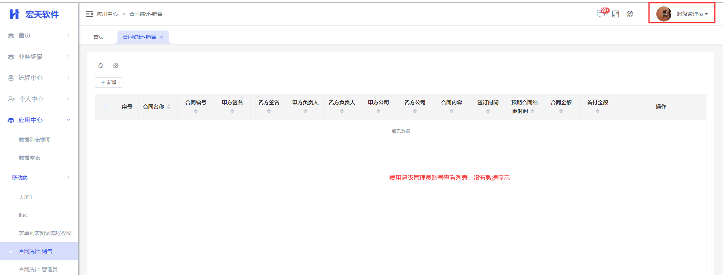Refresh the contract table
Image resolution: width=723 pixels, height=275 pixels.
coord(101,66)
